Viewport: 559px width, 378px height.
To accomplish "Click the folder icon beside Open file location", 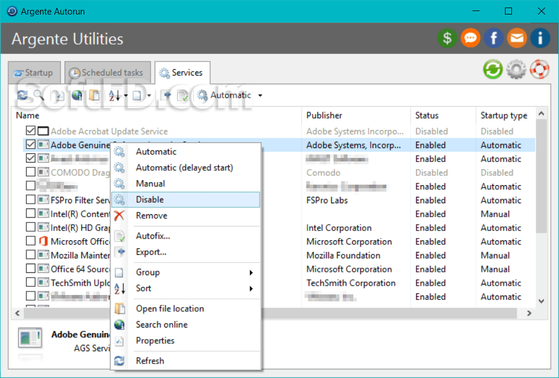I will pos(119,308).
